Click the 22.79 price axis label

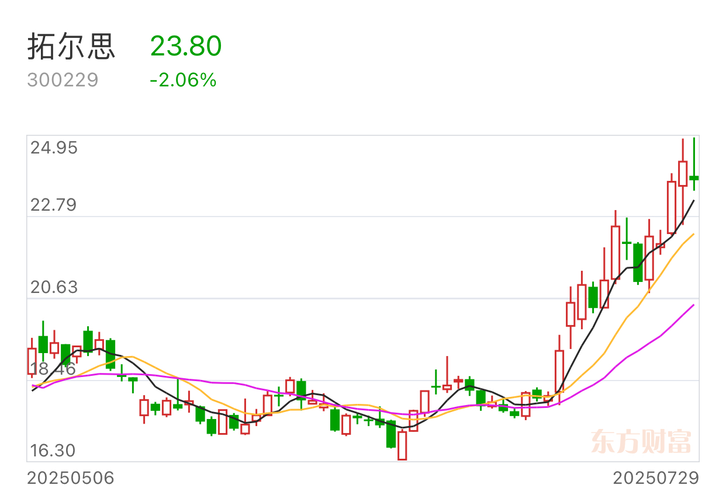[54, 205]
